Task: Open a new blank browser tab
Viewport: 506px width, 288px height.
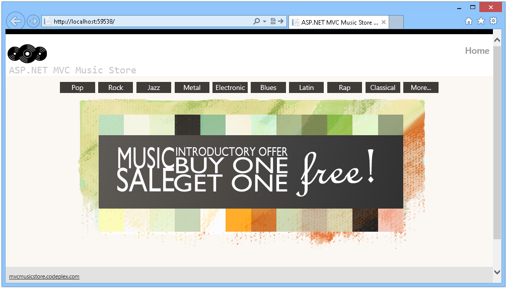Action: [396, 22]
